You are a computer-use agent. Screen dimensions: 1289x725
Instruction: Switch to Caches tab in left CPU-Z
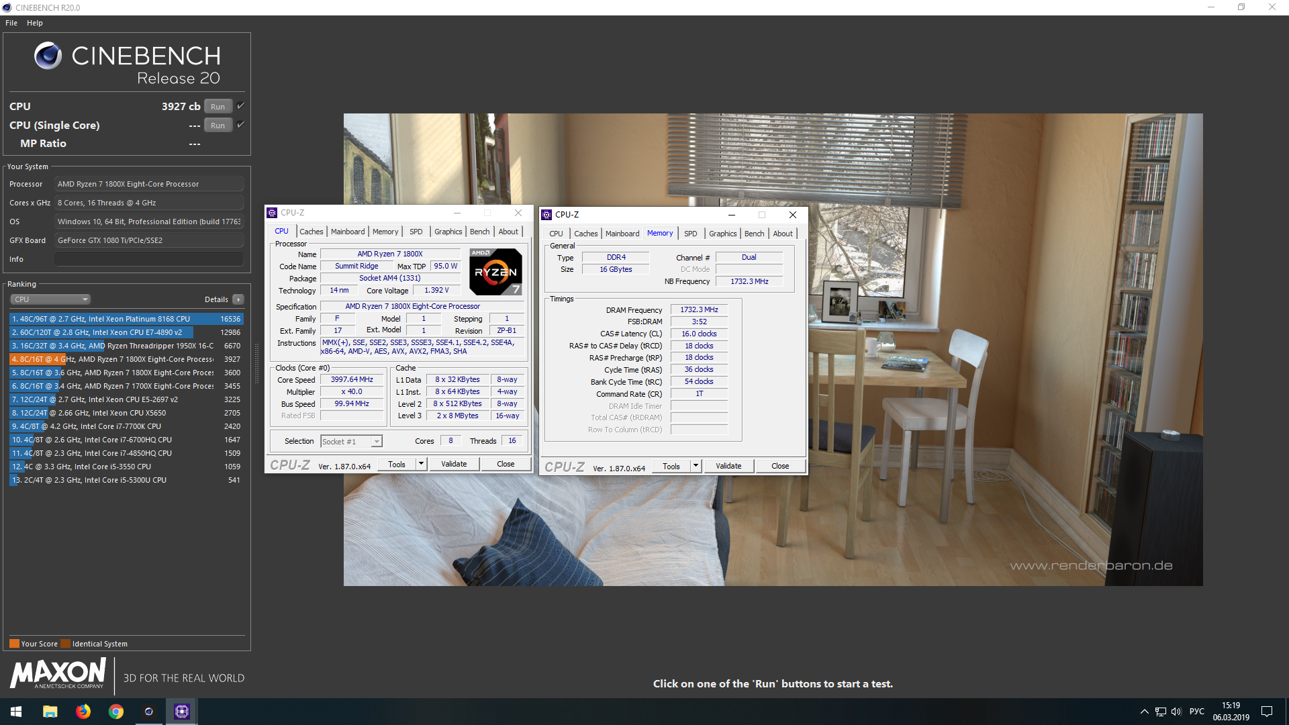point(312,232)
